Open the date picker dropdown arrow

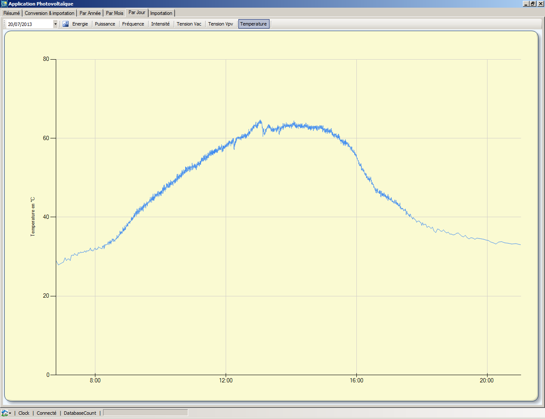[55, 24]
